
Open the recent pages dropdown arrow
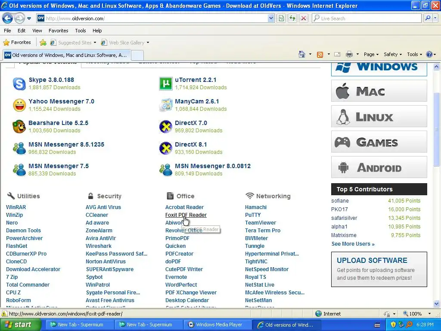pyautogui.click(x=29, y=19)
